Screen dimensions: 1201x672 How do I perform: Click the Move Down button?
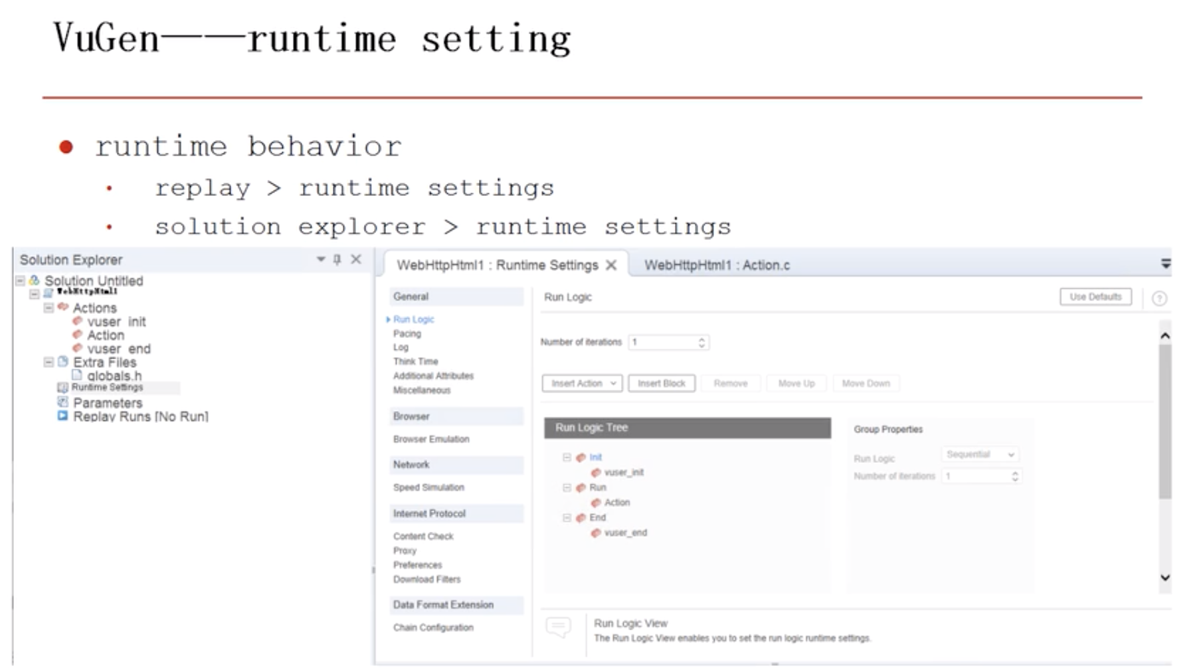[x=866, y=383]
